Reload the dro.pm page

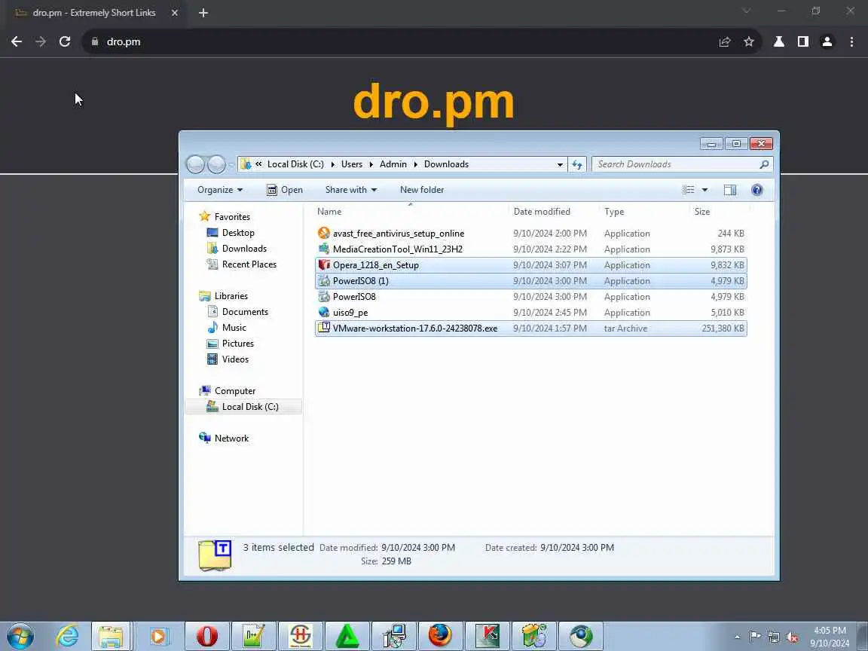point(65,41)
